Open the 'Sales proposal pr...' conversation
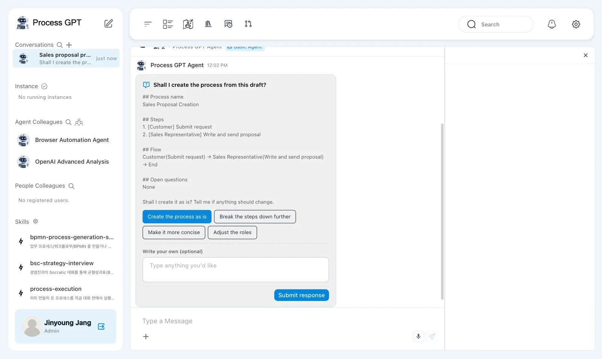Image resolution: width=602 pixels, height=359 pixels. [66, 58]
